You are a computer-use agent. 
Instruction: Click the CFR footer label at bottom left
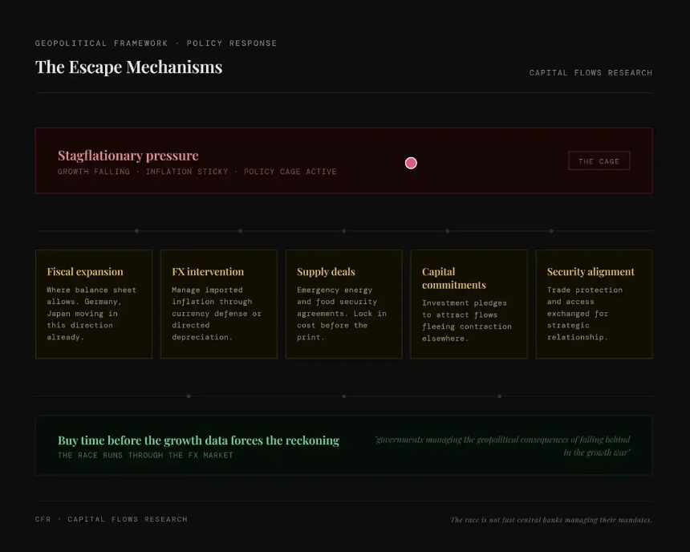112,520
